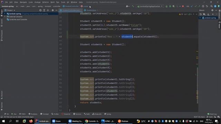Switch to the StudentController.java editor tab
Image resolution: width=221 pixels, height=124 pixels.
[70, 10]
